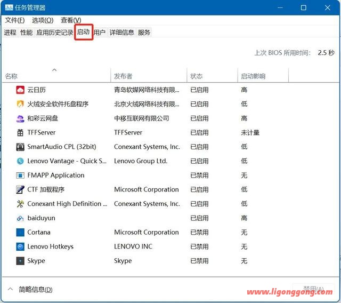
Task: Click publisher Lenovo Group Ltd.
Action: [x=141, y=161]
